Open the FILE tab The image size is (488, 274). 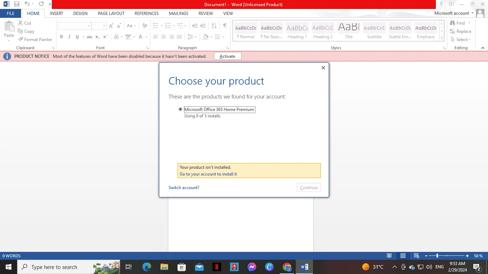click(x=11, y=14)
